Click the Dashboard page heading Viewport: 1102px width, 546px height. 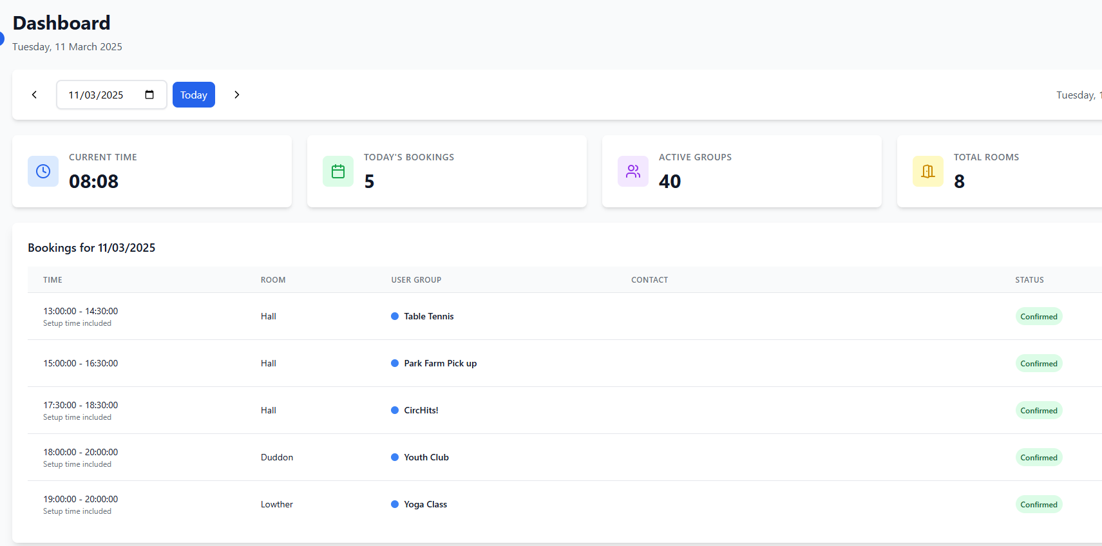coord(62,23)
